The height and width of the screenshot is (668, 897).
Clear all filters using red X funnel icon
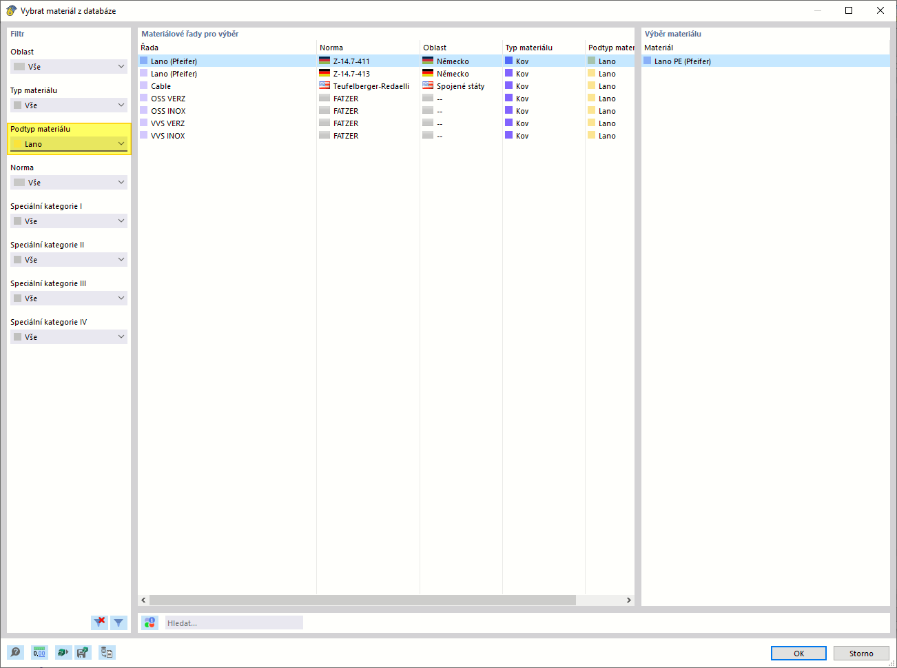[100, 623]
